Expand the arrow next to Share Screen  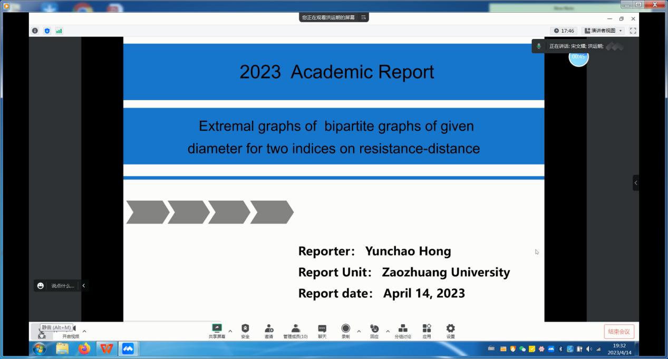point(230,332)
